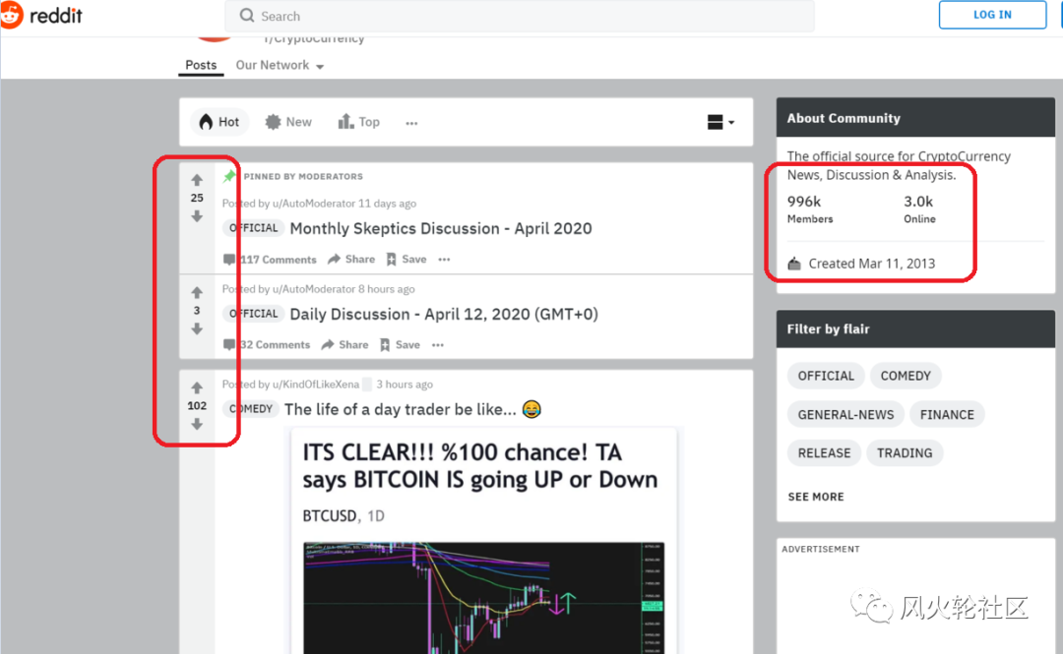The height and width of the screenshot is (654, 1063).
Task: Click the Created Mar 11, 2013 text
Action: click(x=871, y=264)
